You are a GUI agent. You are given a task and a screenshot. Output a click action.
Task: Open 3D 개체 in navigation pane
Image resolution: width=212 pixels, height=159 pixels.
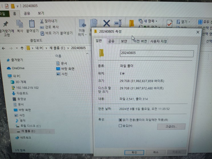point(18,82)
